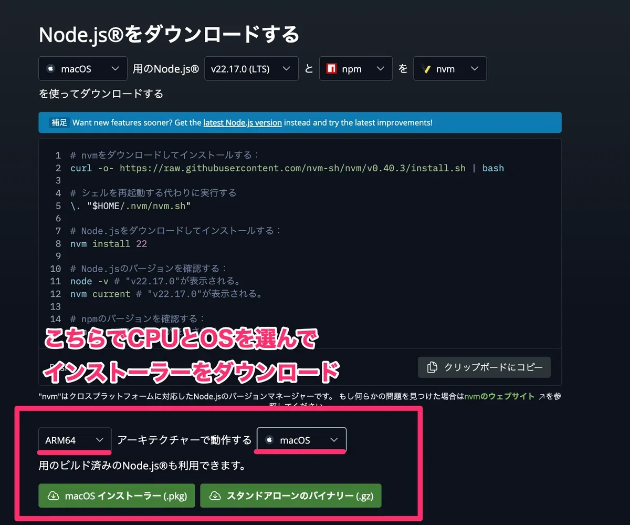Click the chevron on the nvm dropdown
630x525 pixels.
[x=475, y=69]
